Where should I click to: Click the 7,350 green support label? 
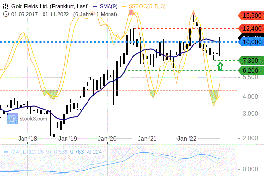[250, 60]
